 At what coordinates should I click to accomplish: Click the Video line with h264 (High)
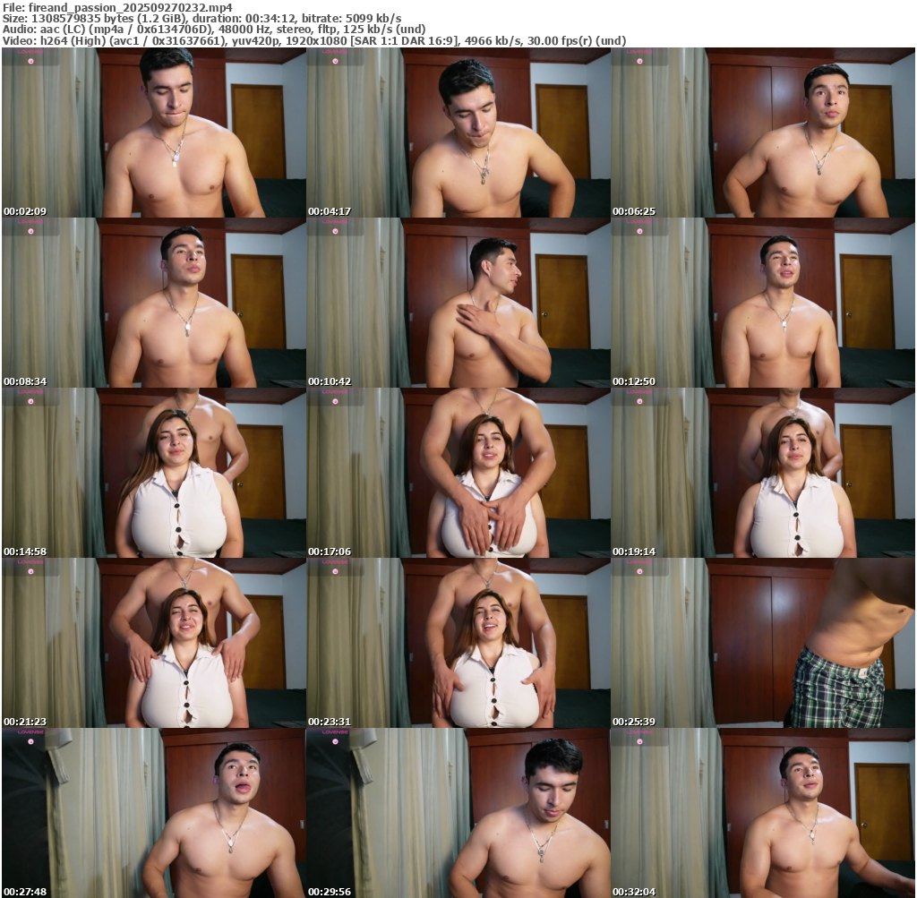coord(314,41)
